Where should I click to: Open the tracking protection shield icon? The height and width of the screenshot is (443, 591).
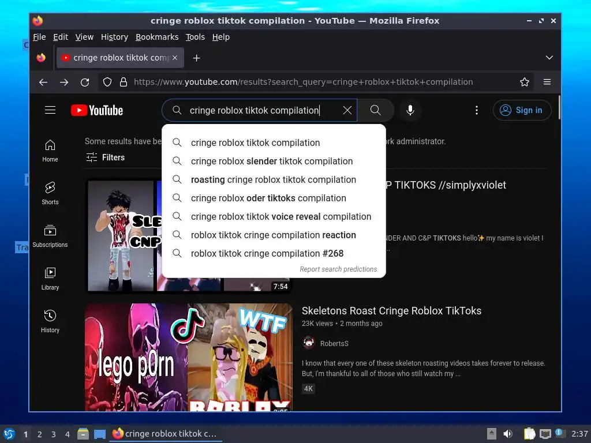(x=107, y=82)
